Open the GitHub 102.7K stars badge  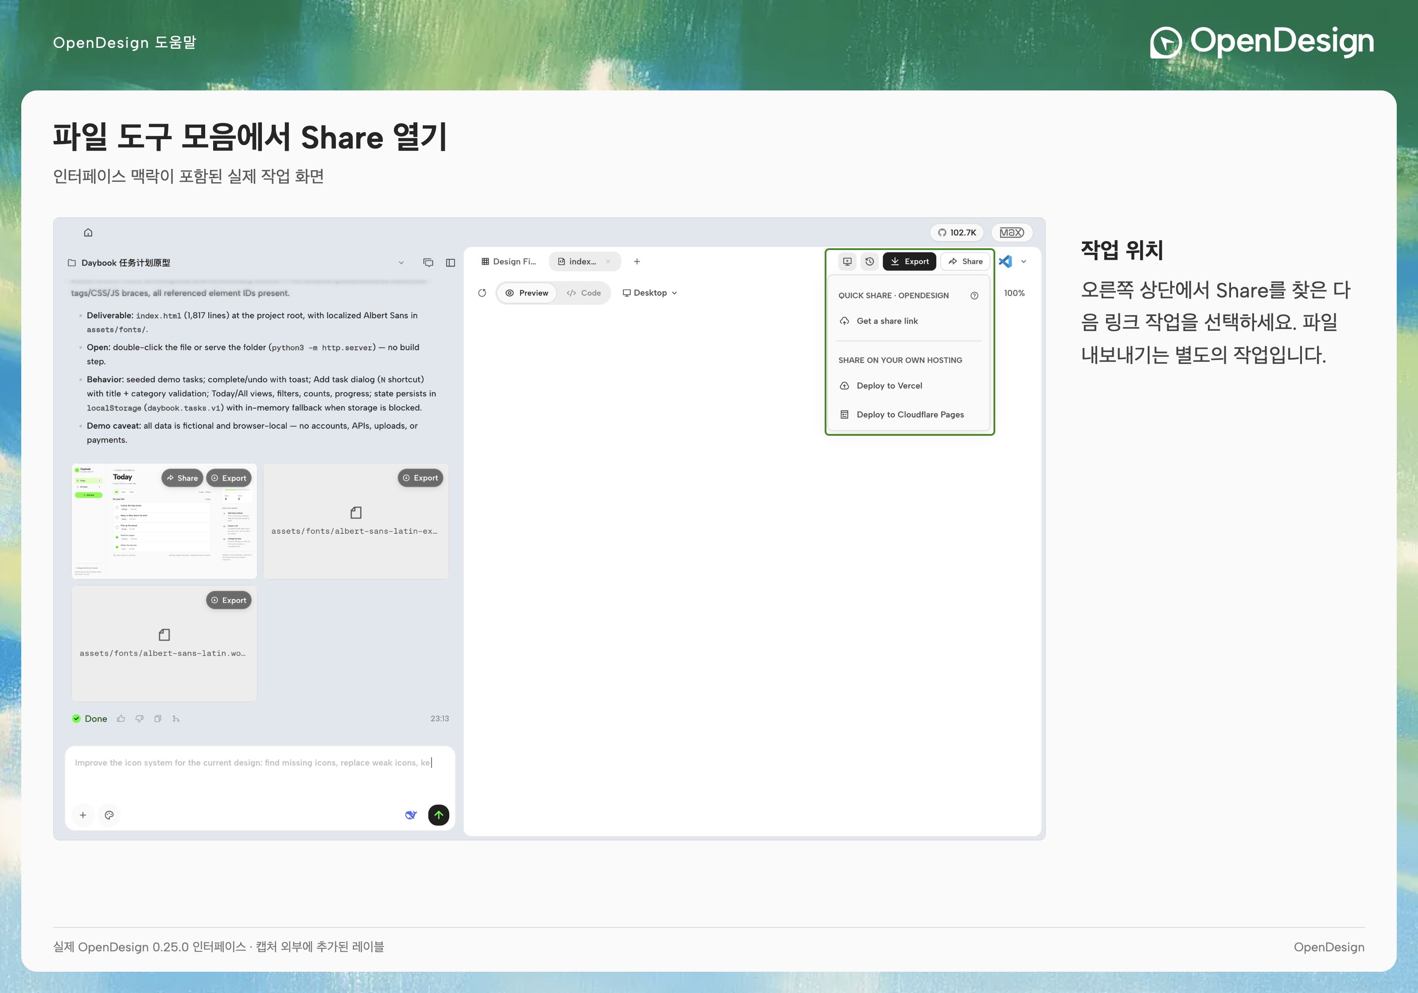click(x=957, y=232)
